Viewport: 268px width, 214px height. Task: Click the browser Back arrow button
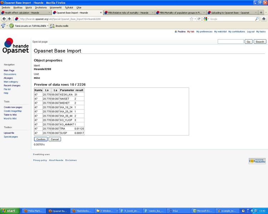pos(4,19)
